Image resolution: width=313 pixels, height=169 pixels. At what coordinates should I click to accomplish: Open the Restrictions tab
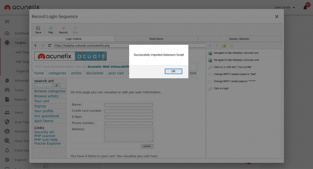156,39
